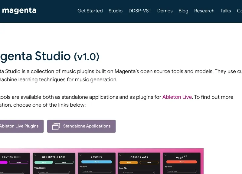
Task: Toggle Melody mode in Generate 4 Bars
Action: tap(64, 162)
